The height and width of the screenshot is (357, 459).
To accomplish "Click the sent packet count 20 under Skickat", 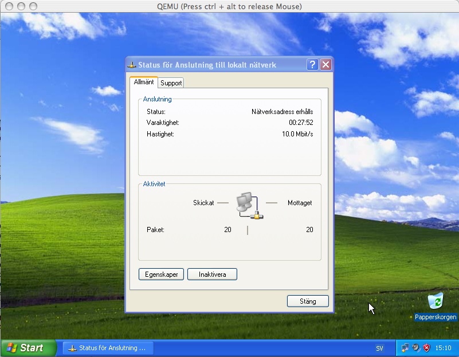I will click(227, 230).
